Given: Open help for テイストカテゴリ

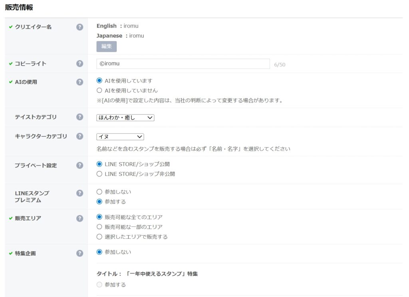Looking at the screenshot, I should 80,117.
